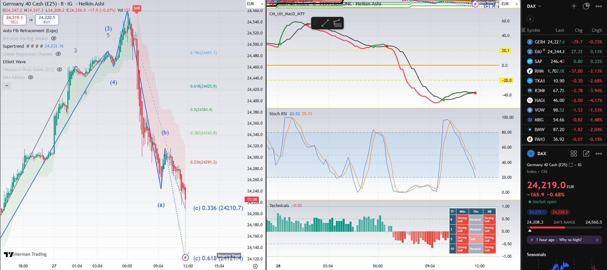Click the SELL 24,219.1 button
607x270 pixels.
14,19
